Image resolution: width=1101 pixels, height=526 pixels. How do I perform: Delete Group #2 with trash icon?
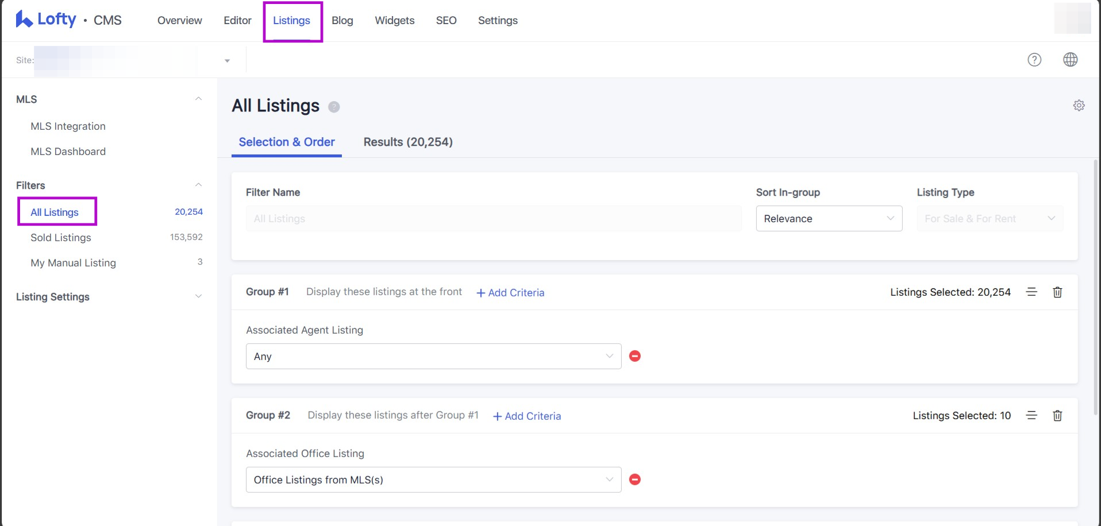tap(1057, 416)
